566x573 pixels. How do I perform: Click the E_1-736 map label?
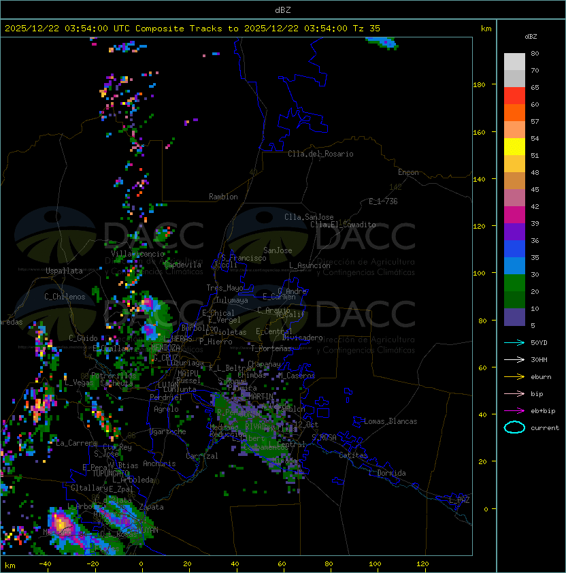(x=383, y=201)
